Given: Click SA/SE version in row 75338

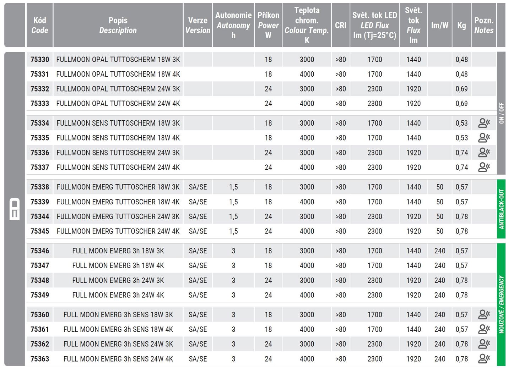Looking at the screenshot, I should [x=198, y=187].
